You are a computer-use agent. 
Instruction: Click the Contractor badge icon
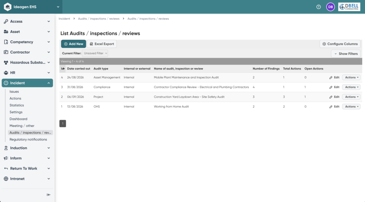click(6, 52)
